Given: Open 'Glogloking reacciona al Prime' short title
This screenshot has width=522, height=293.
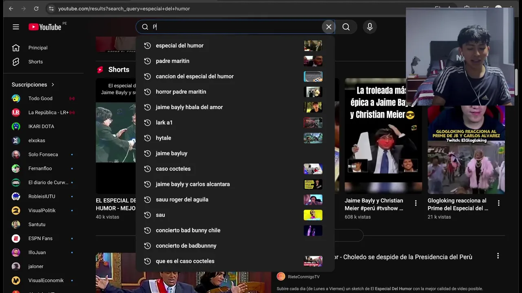Looking at the screenshot, I should [458, 204].
